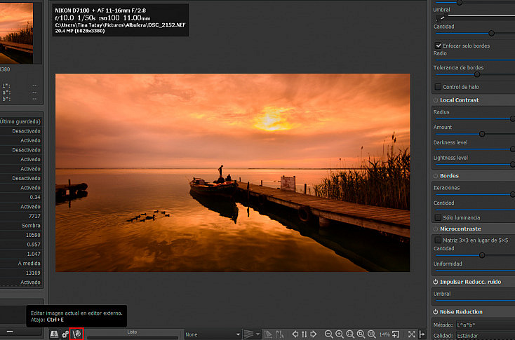This screenshot has width=515, height=340.
Task: Select history row with value A medida
Action: 20,264
